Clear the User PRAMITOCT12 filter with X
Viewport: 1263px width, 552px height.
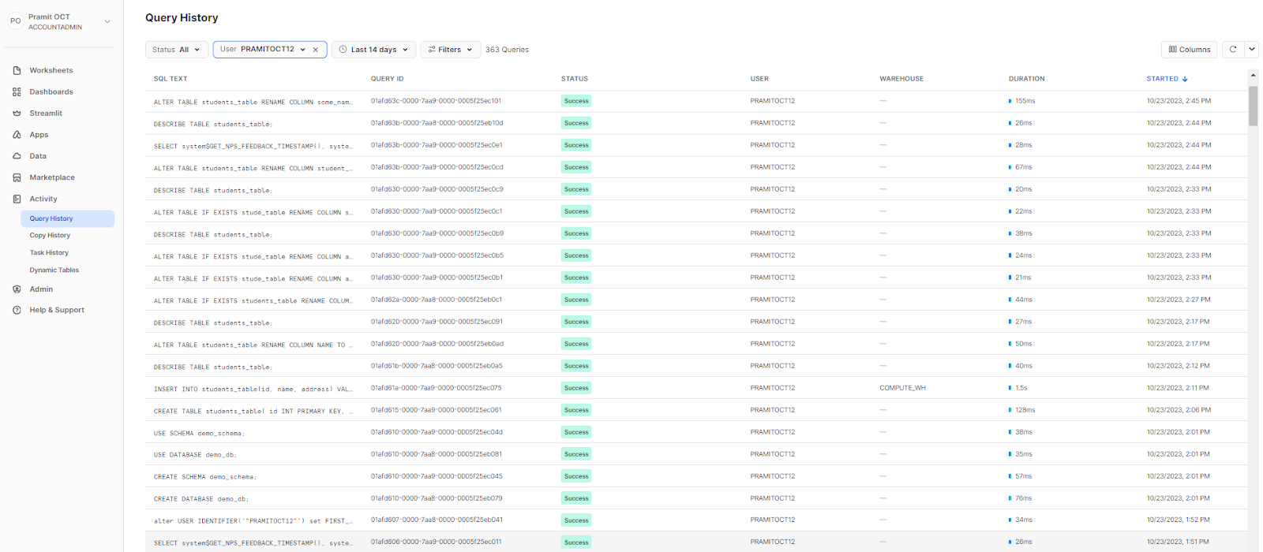pyautogui.click(x=316, y=50)
